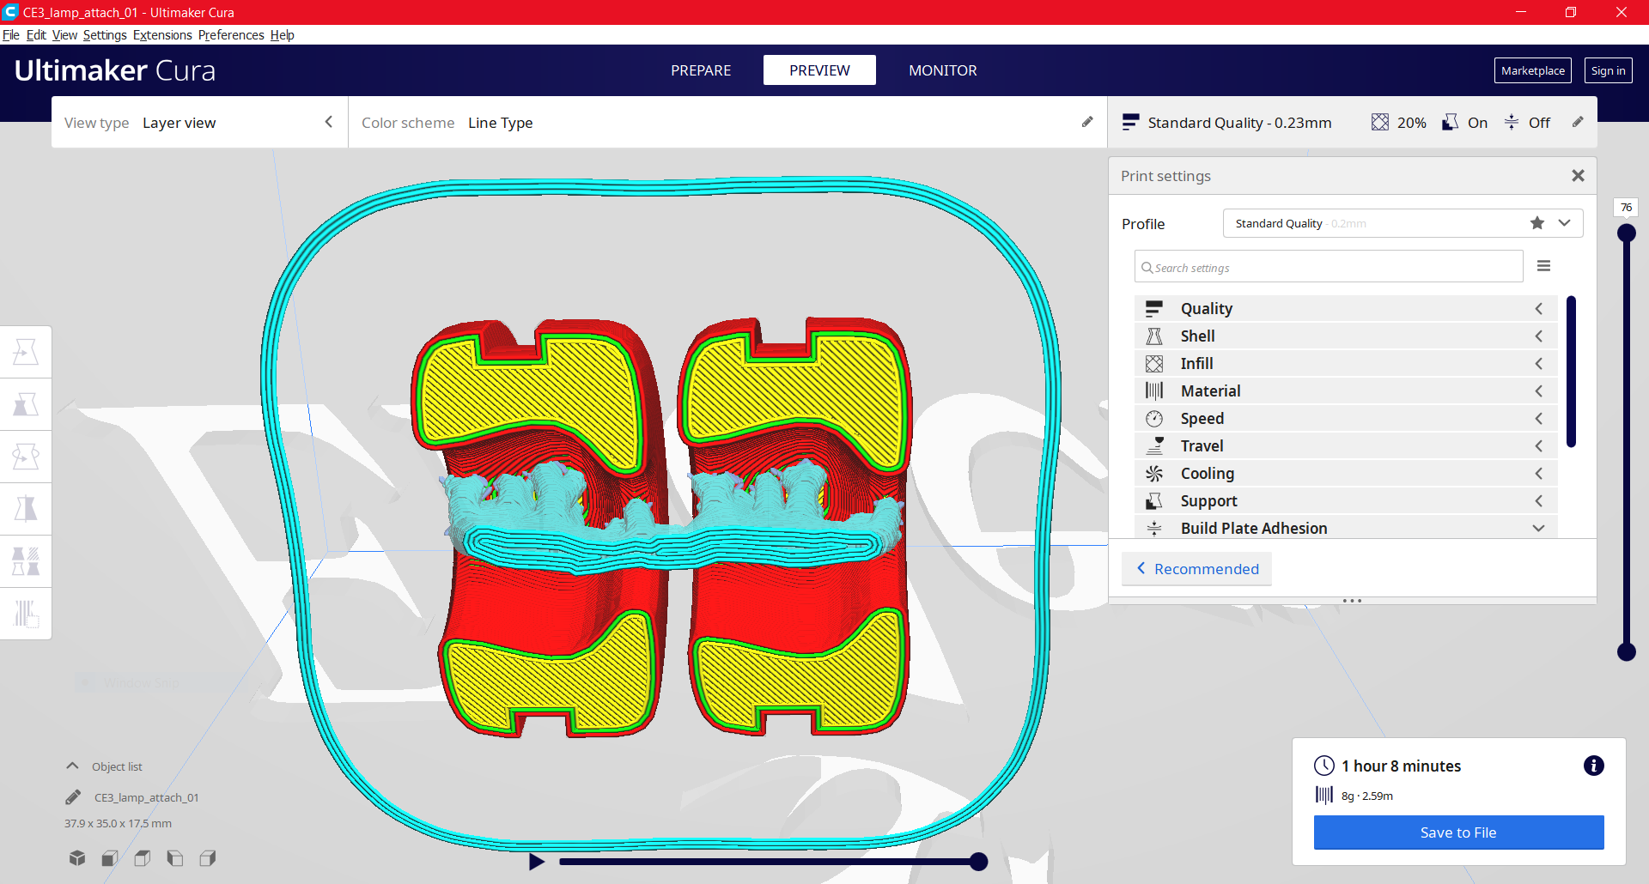Select the Rotate tool in left toolbar

click(26, 457)
